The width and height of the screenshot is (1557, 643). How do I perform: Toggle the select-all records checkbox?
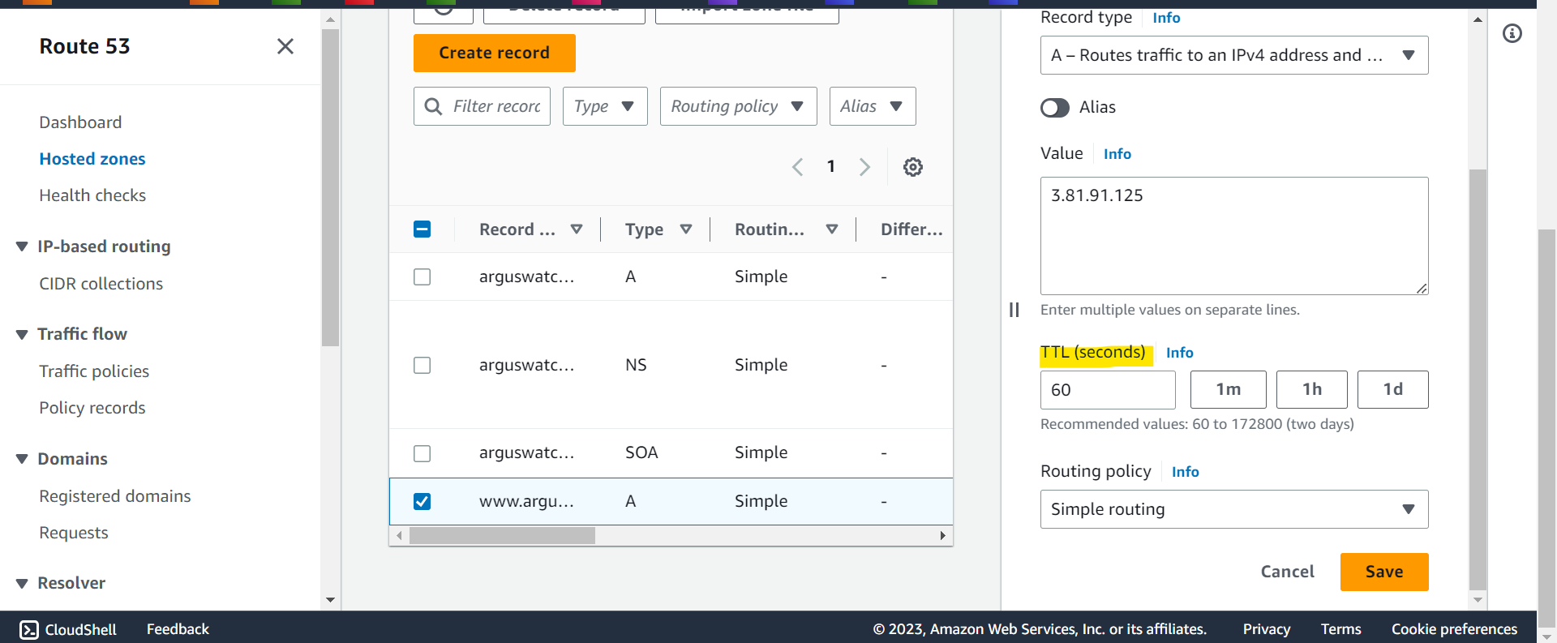[x=422, y=229]
